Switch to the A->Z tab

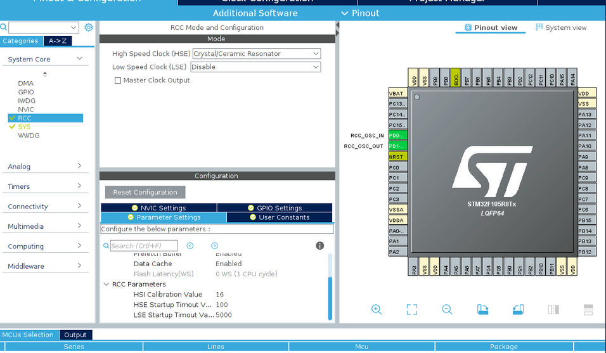58,41
